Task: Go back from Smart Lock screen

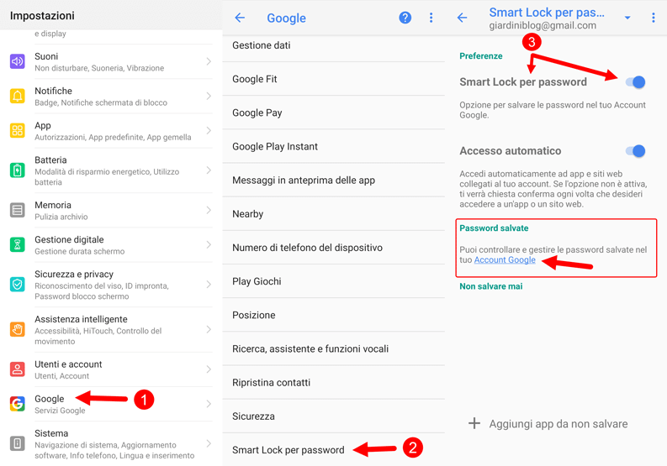Action: (462, 18)
